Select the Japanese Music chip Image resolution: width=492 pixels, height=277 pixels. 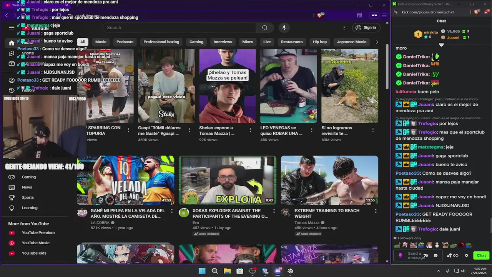pos(352,42)
